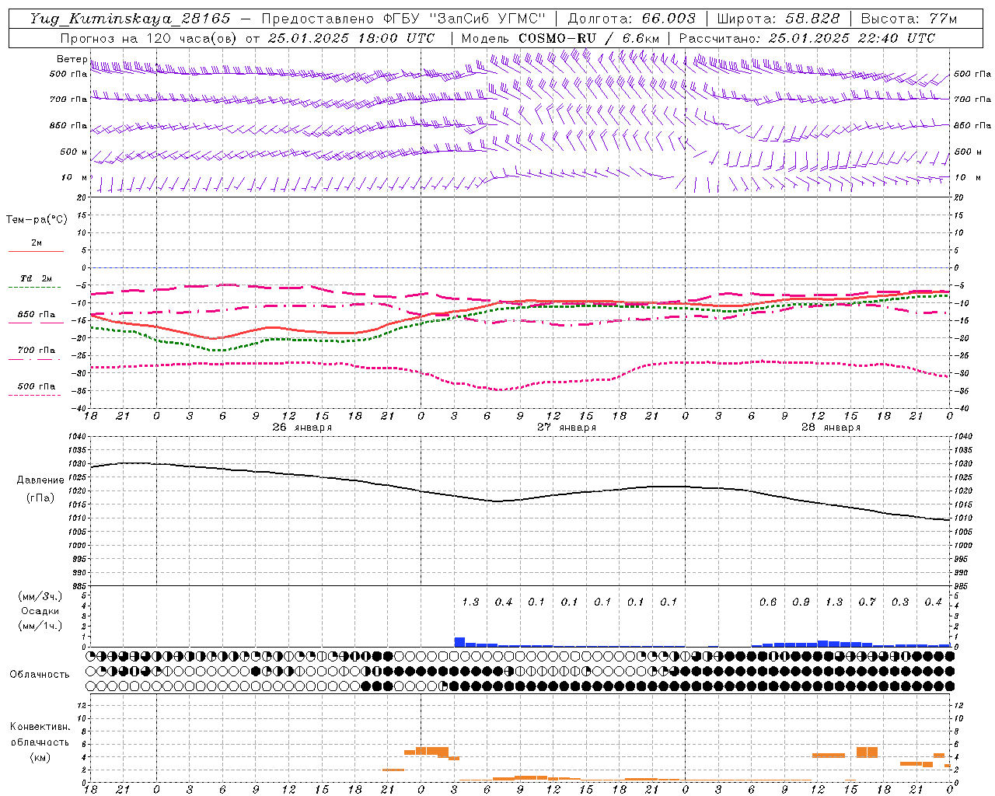Click the (км) convective cloud unit label
Viewport: 995px width, 796px height.
(x=40, y=757)
